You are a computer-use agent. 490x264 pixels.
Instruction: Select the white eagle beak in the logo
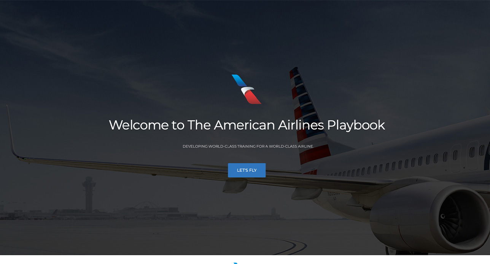pos(248,90)
